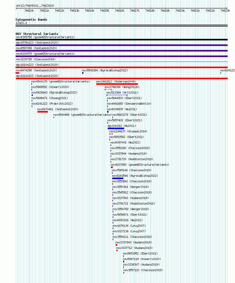Click nsv3557120 (Chaisson2019) label
235x283 pixels.
point(143,270)
